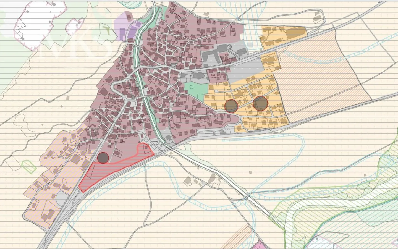
Task: Select the right circle marker in the orange zone
Action: [x=260, y=104]
